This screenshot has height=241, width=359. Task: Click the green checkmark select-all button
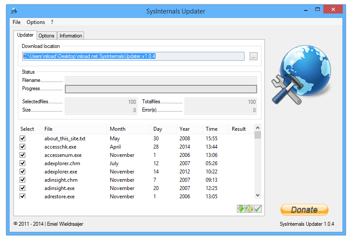click(258, 209)
